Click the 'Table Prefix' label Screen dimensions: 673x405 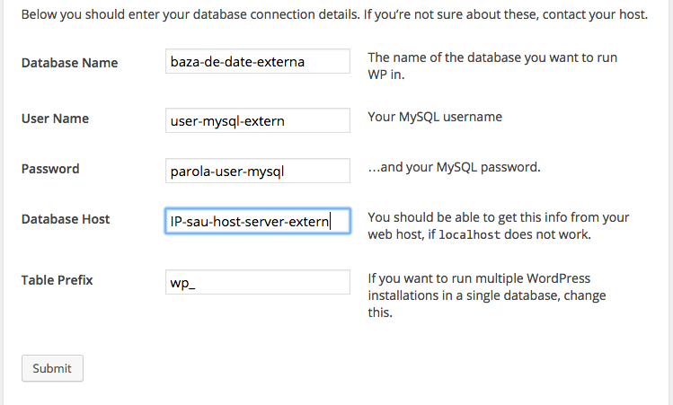pyautogui.click(x=58, y=280)
